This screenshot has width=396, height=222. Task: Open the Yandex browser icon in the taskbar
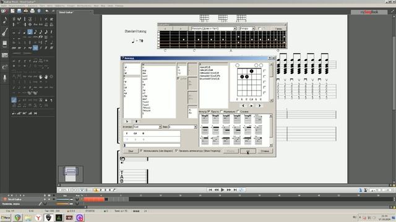pyautogui.click(x=38, y=218)
